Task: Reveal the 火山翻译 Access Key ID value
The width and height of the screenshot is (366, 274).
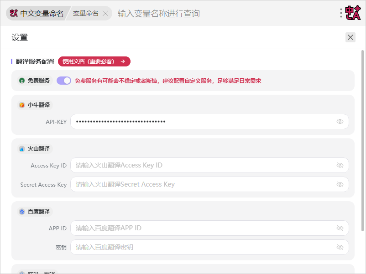Action: [340, 165]
